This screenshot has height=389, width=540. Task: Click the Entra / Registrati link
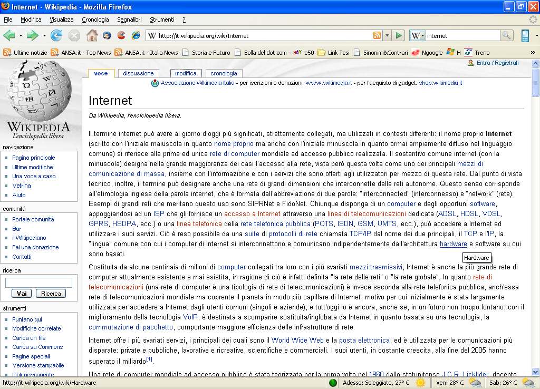point(497,63)
